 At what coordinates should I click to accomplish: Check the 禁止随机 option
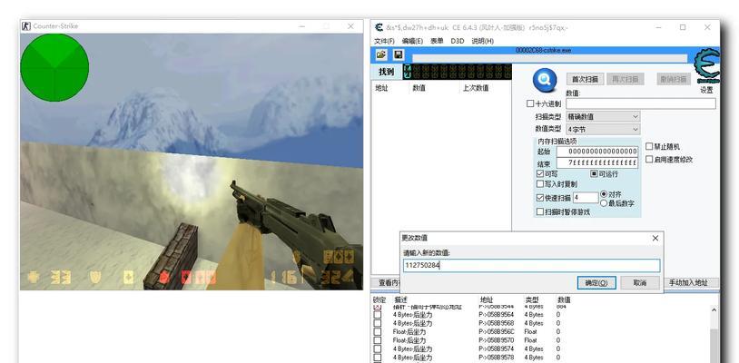coord(649,146)
